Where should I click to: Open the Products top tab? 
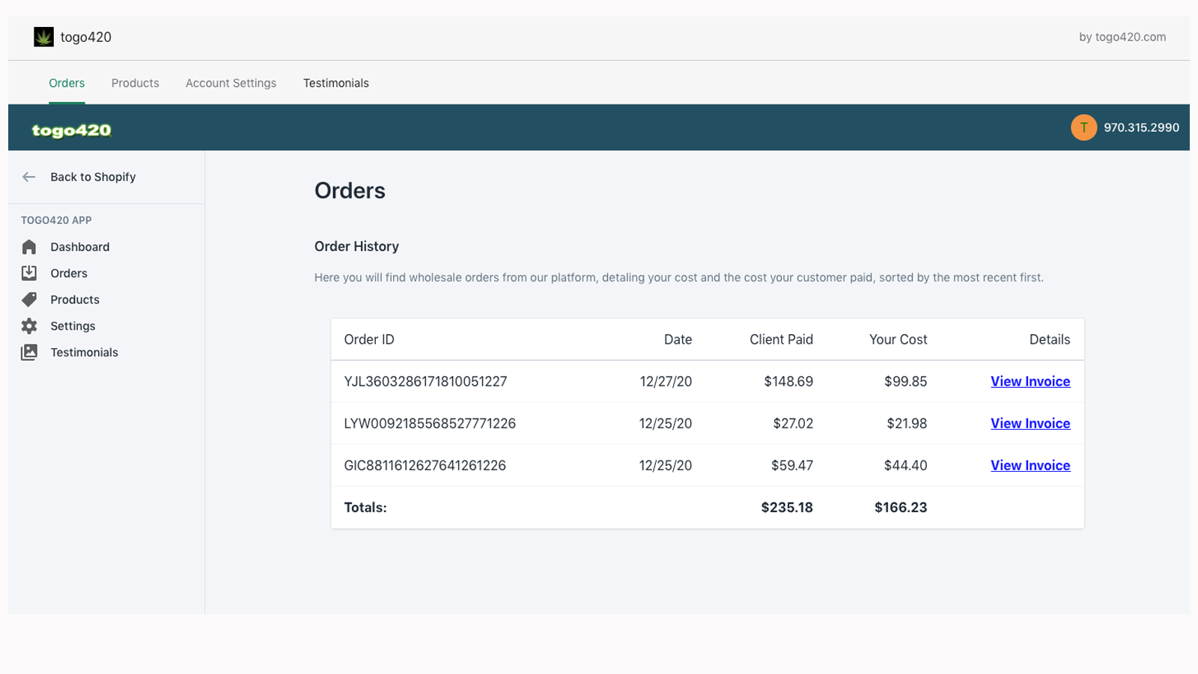pos(136,83)
